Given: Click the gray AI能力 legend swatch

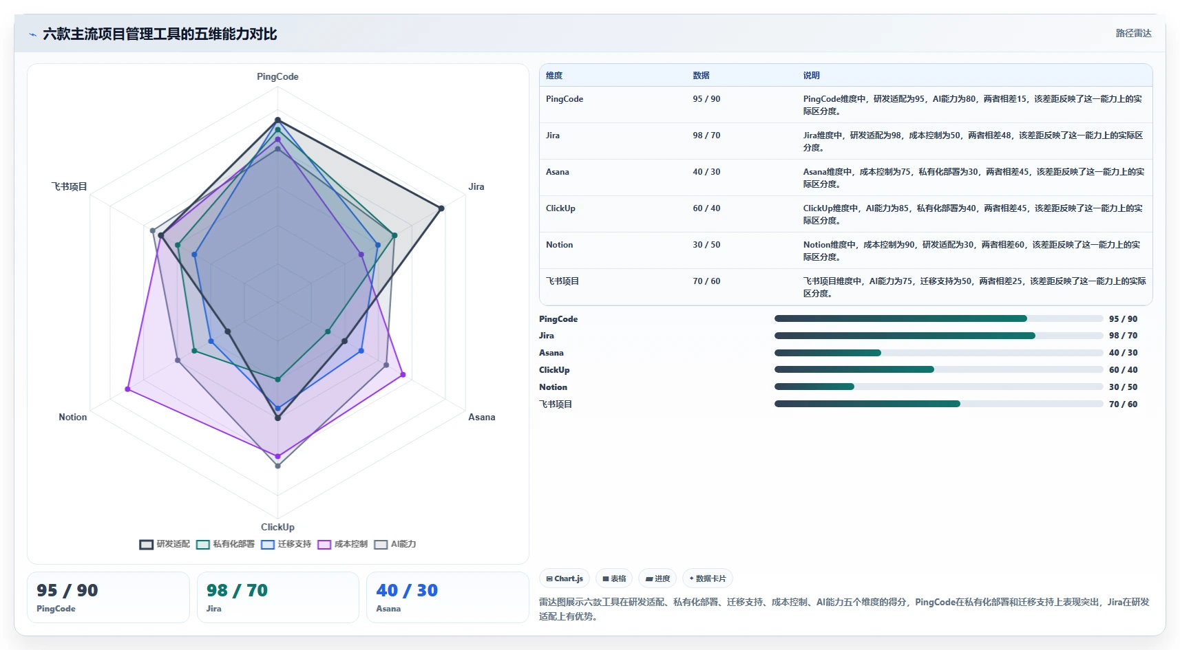Looking at the screenshot, I should coord(381,544).
